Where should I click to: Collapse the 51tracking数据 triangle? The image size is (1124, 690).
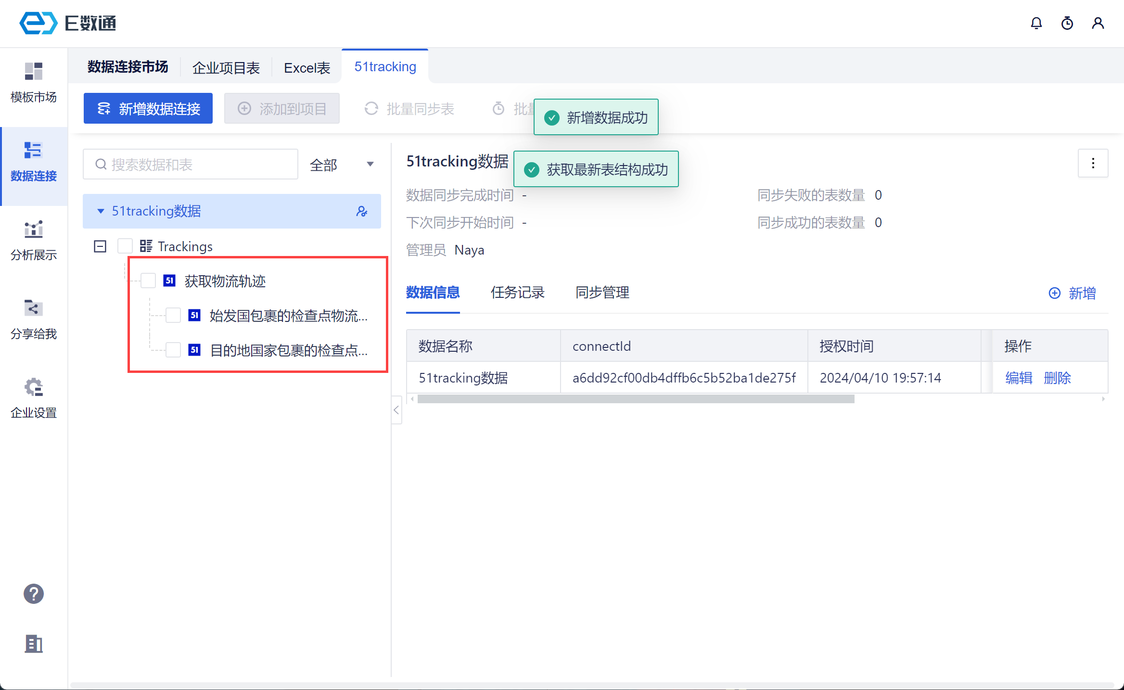[101, 211]
